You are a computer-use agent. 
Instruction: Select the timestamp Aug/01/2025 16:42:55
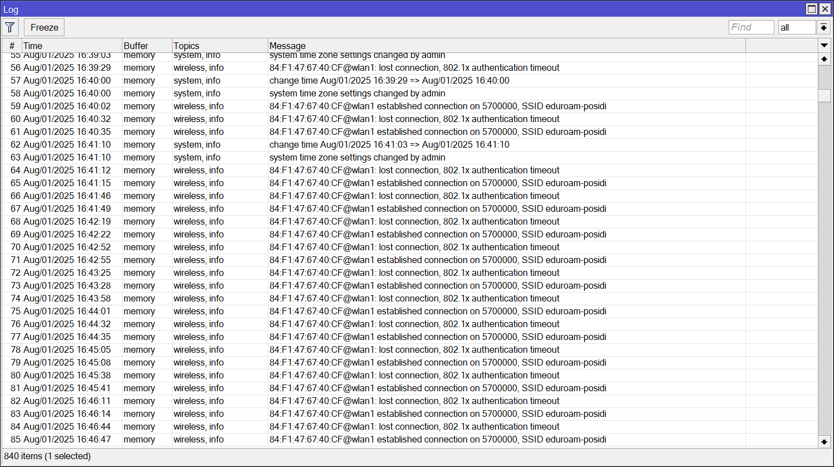click(67, 260)
